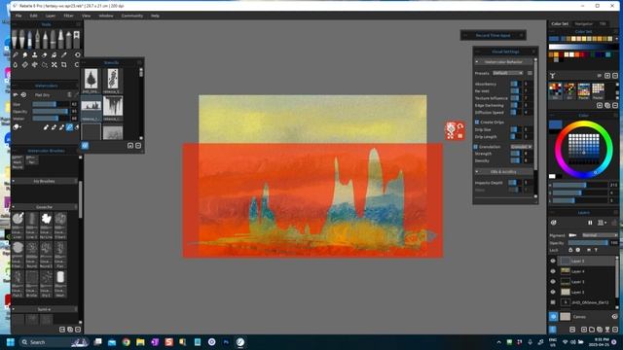Click the Stencils panel menu icon
This screenshot has height=350, width=623.
tap(139, 62)
